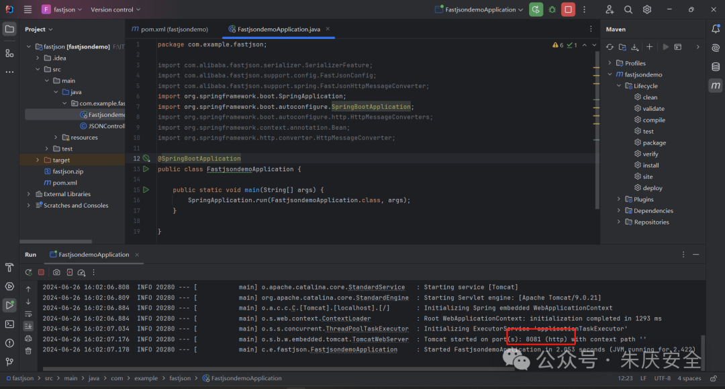This screenshot has height=389, width=725.
Task: Expand Maven Plugins node
Action: [619, 200]
